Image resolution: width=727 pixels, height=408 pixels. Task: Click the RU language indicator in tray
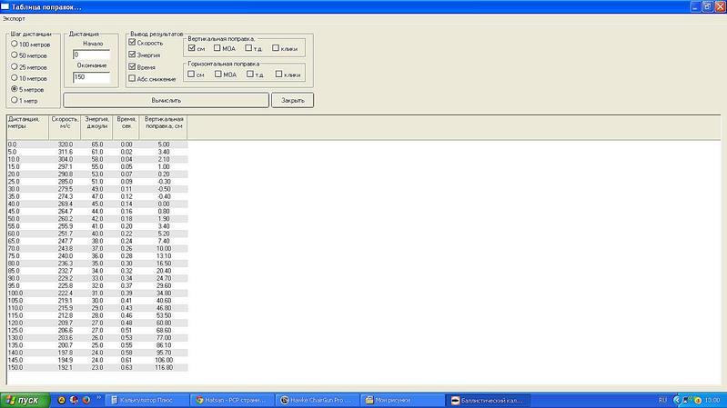click(662, 400)
